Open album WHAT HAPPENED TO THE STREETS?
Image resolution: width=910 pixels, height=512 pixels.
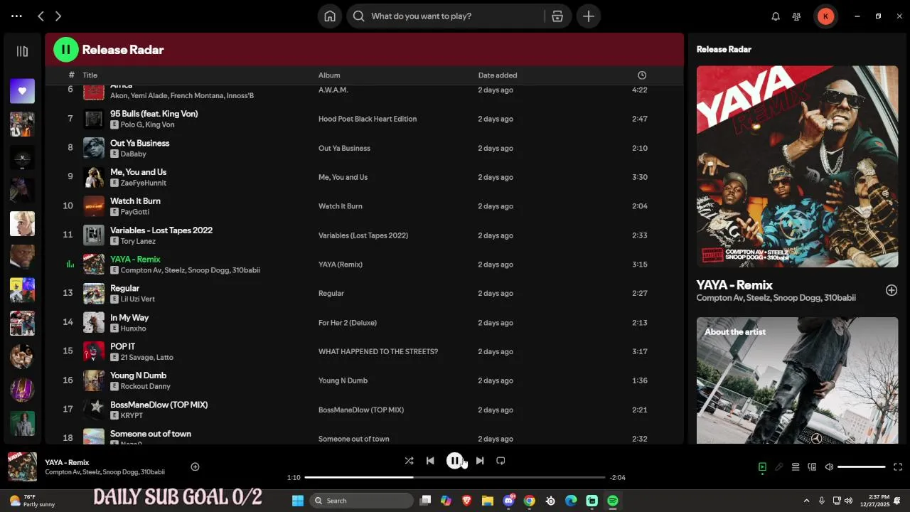(378, 352)
